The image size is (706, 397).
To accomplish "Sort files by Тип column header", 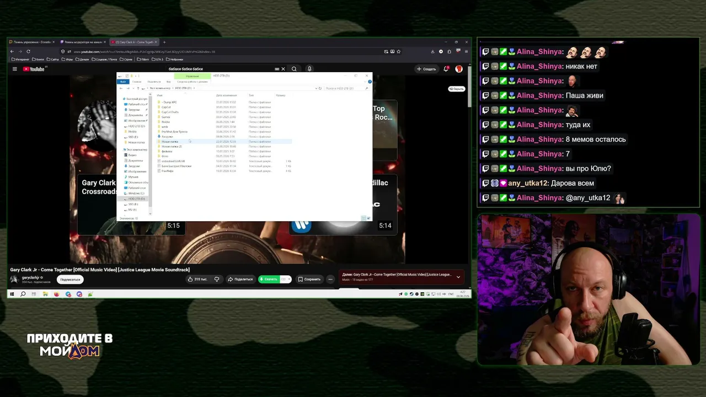I will tap(251, 95).
